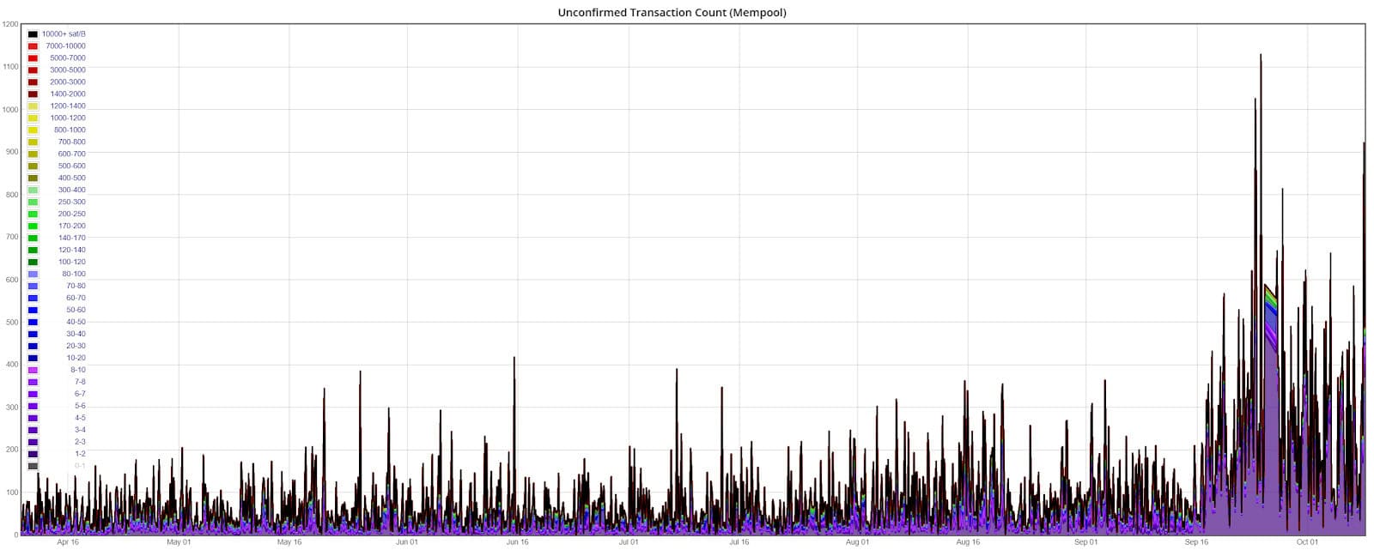This screenshot has width=1374, height=550.
Task: Click the black 10000+ sat/B legend swatch
Action: tap(33, 34)
